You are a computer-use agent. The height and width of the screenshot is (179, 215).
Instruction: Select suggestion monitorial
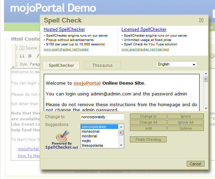(99, 136)
